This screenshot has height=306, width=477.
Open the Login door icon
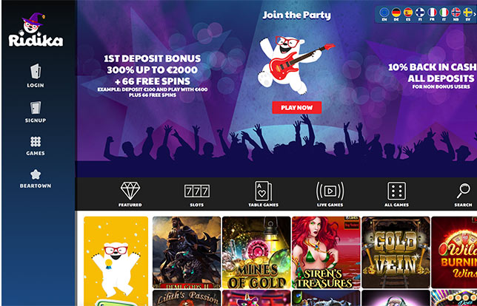(x=36, y=72)
